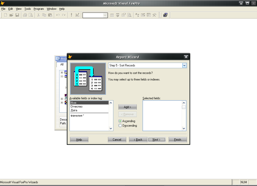
Task: Expand the third plus node in Project Manager
Action: tap(62, 99)
